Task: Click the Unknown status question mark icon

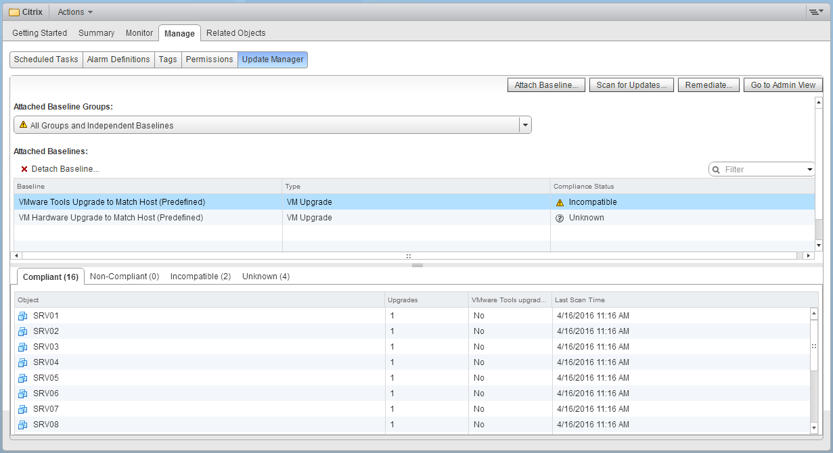Action: pos(560,218)
